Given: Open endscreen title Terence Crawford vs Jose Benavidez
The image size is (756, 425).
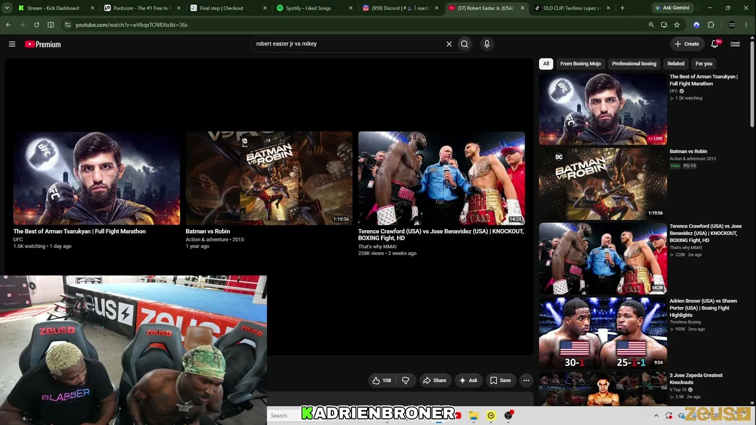Looking at the screenshot, I should coord(441,235).
